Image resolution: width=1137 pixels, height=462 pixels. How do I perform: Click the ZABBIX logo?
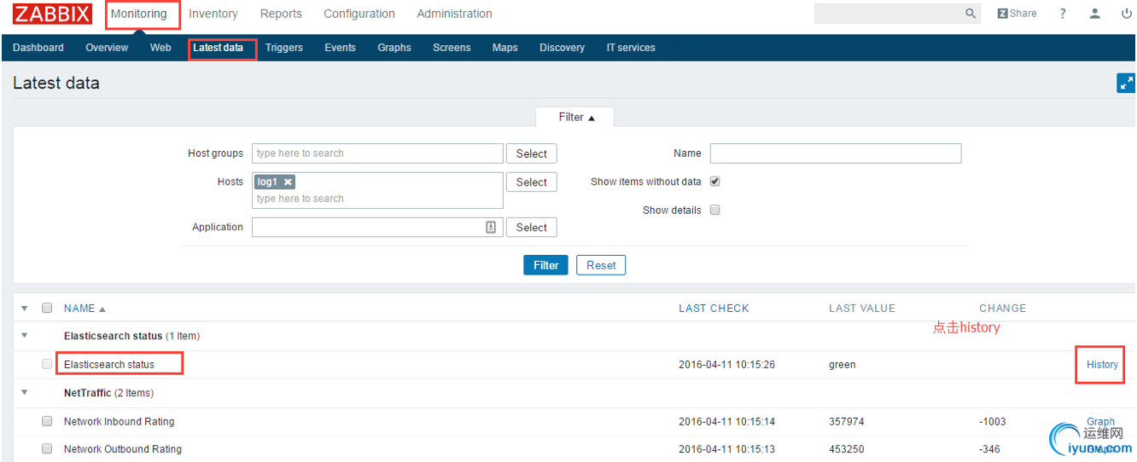click(x=52, y=14)
